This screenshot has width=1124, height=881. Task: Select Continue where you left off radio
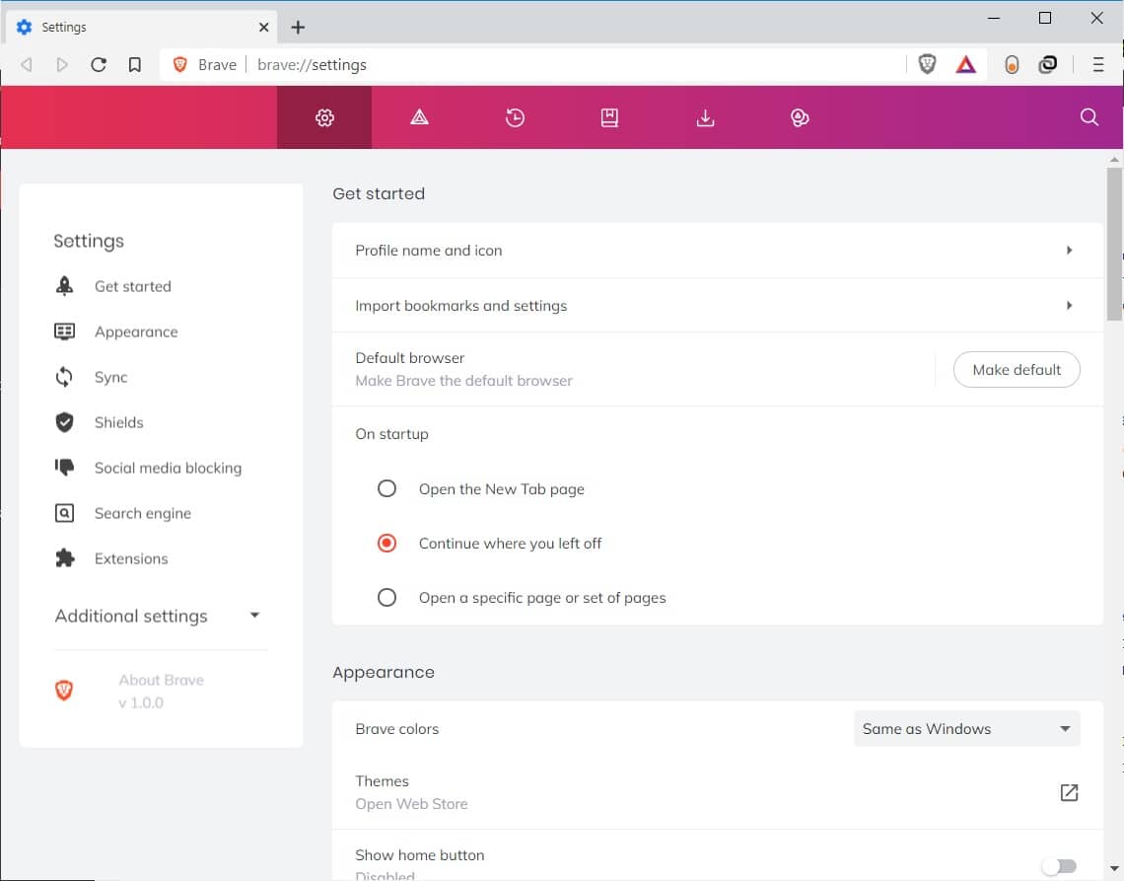386,543
